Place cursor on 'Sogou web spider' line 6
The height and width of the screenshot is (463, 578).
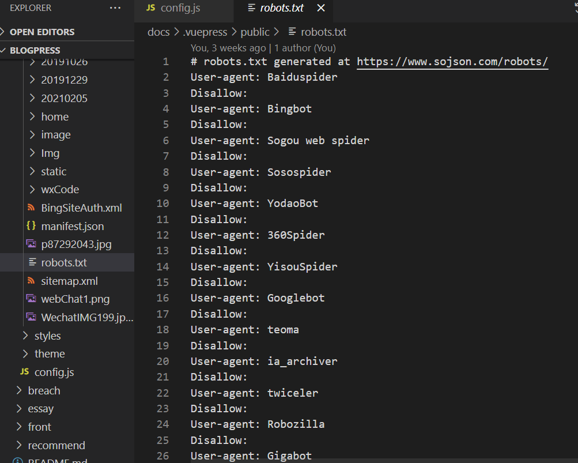(x=318, y=141)
